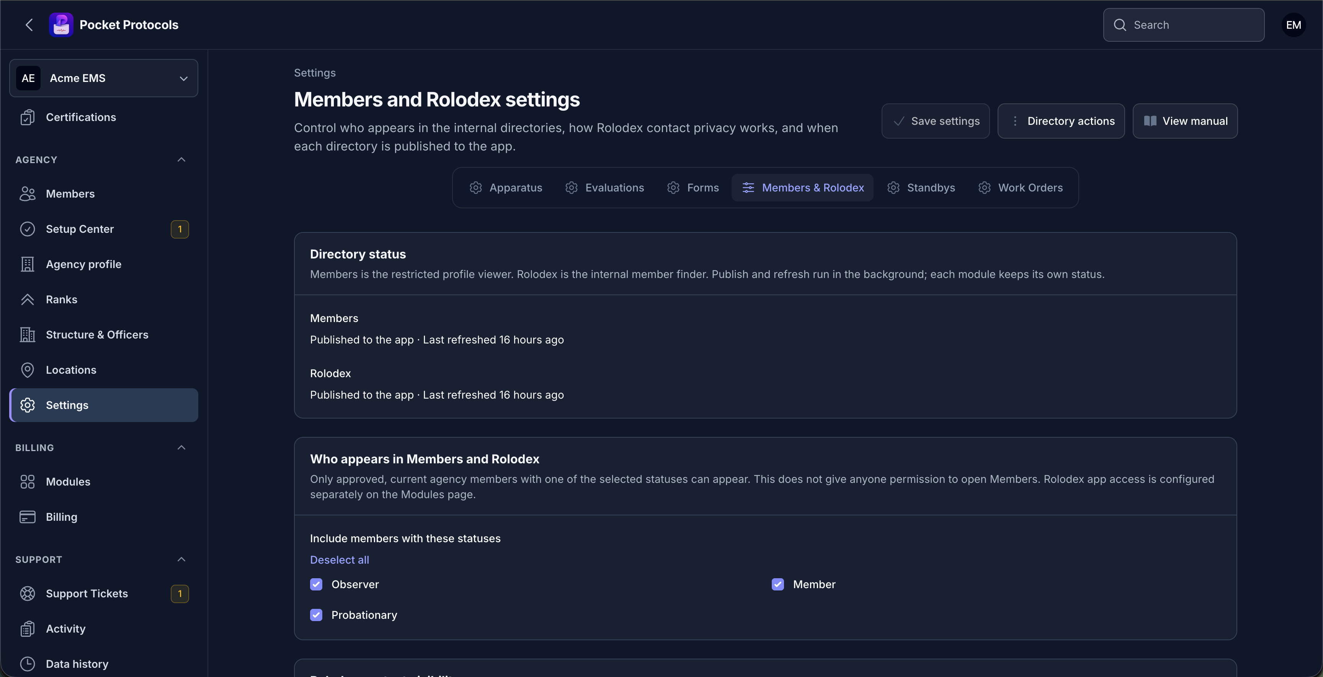Click the Members and Rolodex settings heading
Screen dimensions: 1323x677
(x=437, y=100)
